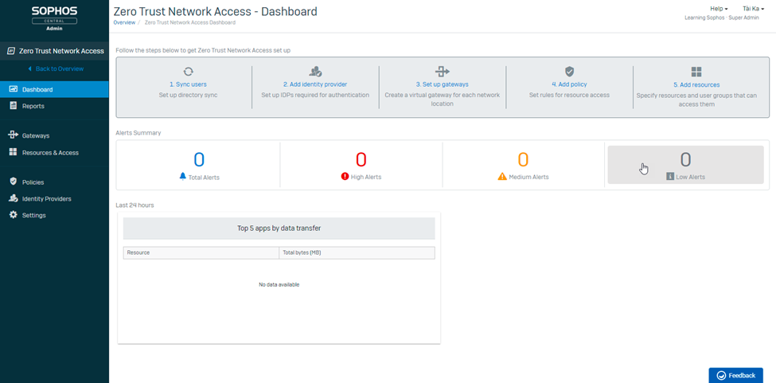Click the Top 5 apps by data transfer heading
The height and width of the screenshot is (383, 776).
pos(279,228)
